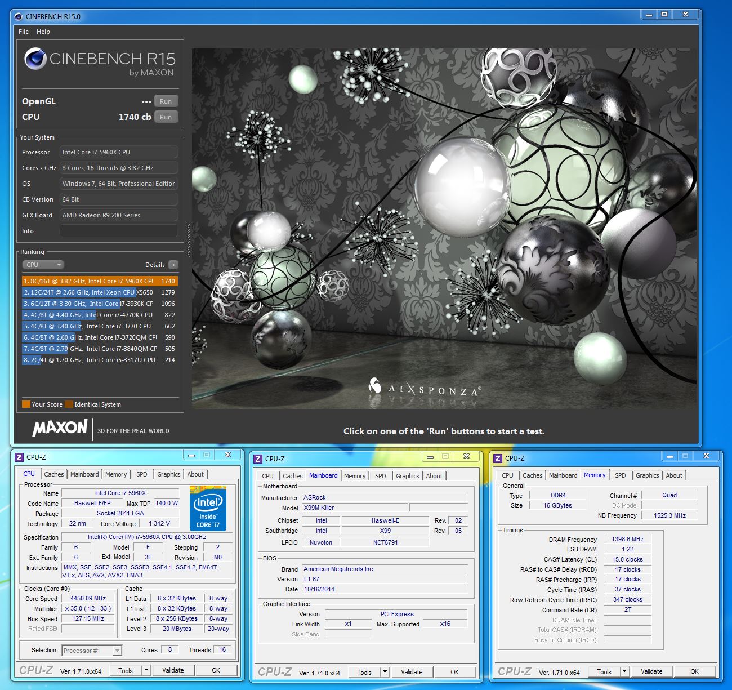Screen dimensions: 732x690
Task: Click OK in right CPU-Z window
Action: click(x=694, y=671)
